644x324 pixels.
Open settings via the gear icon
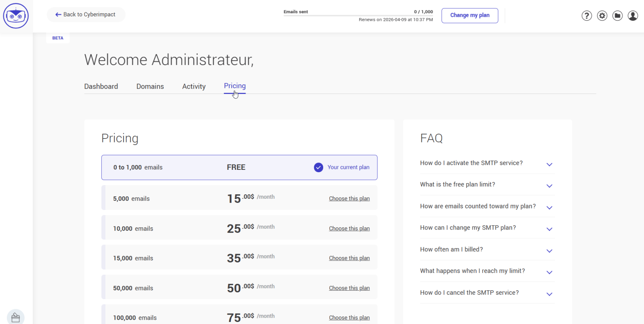(x=602, y=16)
